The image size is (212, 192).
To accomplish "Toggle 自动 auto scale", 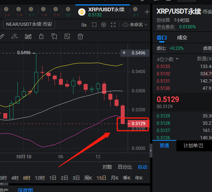I will 143,167.
